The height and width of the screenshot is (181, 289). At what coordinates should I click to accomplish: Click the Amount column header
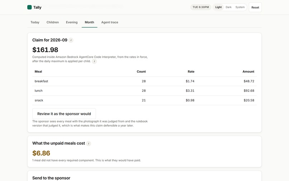point(248,71)
